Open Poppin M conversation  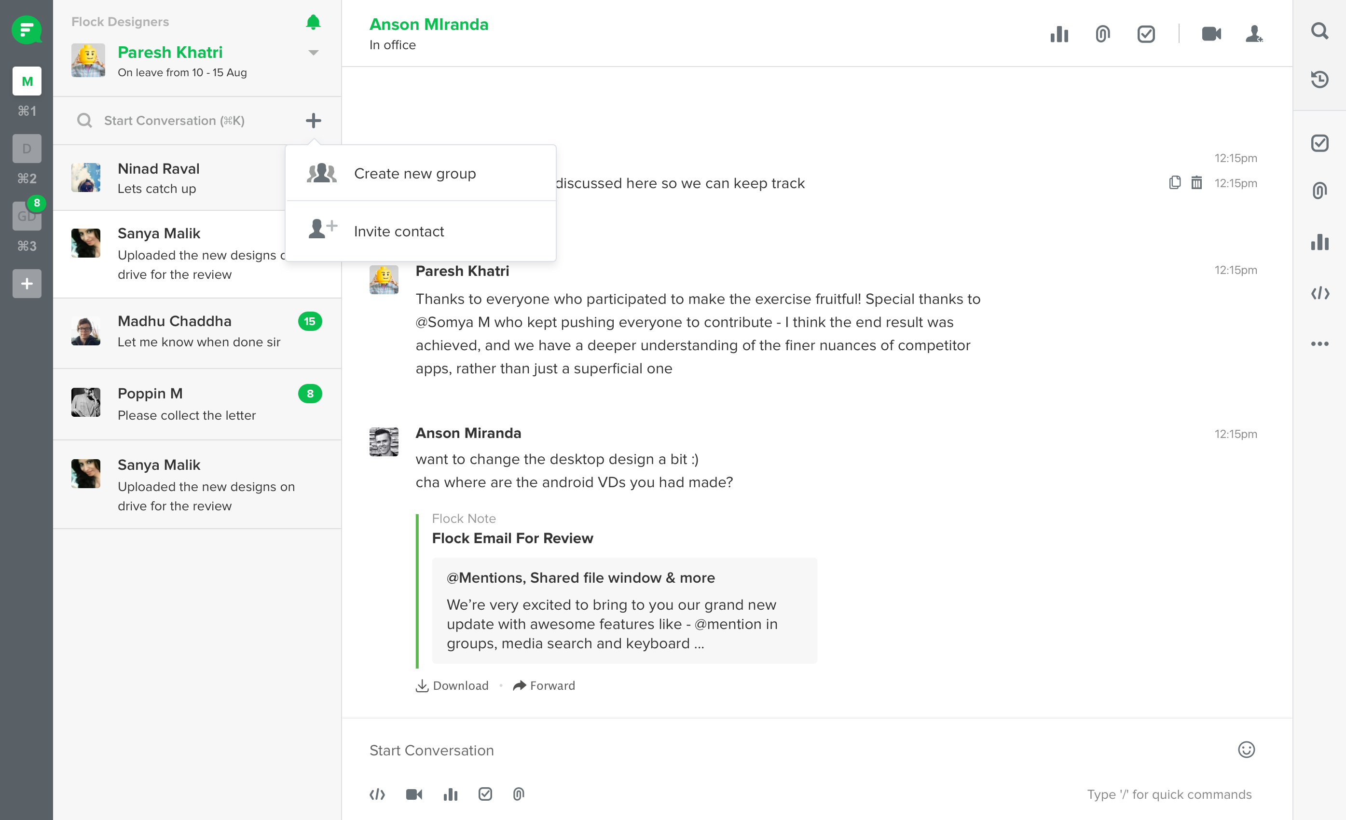pos(197,404)
